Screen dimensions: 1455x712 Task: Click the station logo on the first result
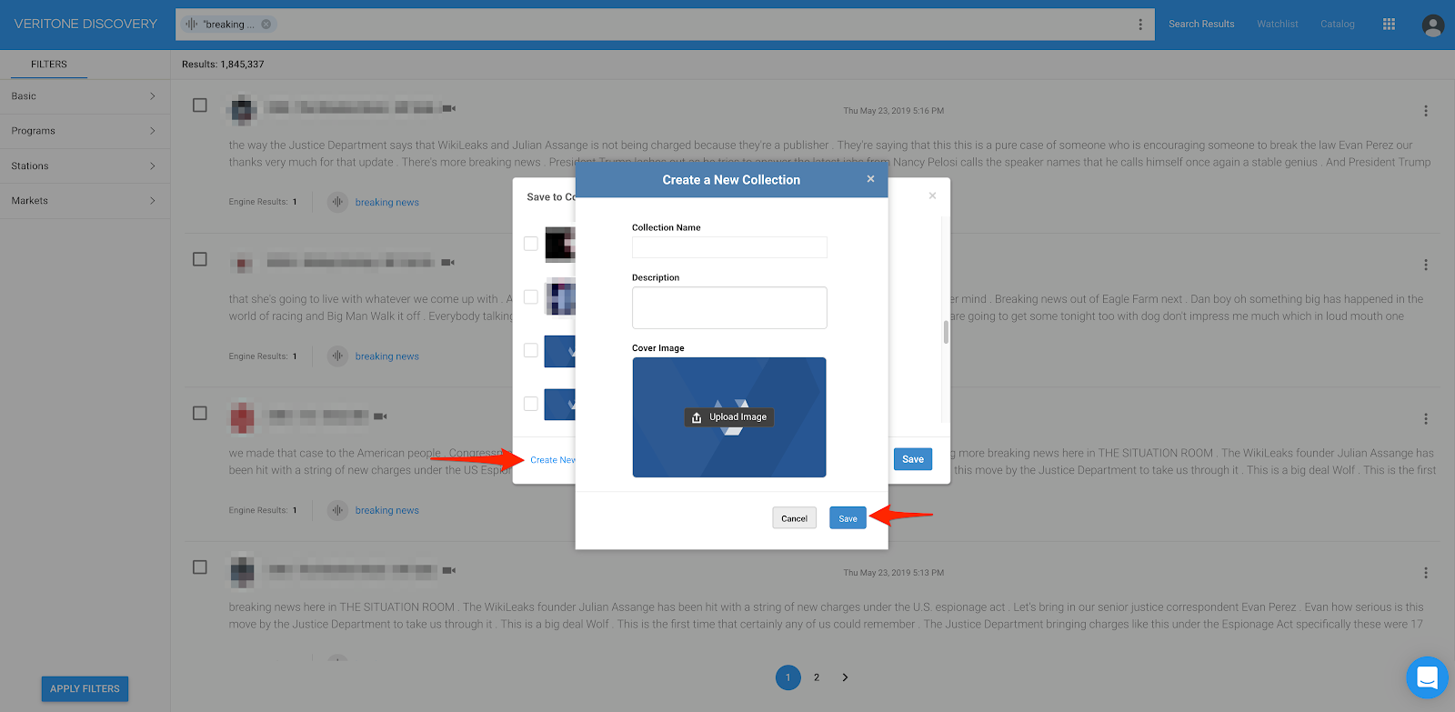coord(242,109)
